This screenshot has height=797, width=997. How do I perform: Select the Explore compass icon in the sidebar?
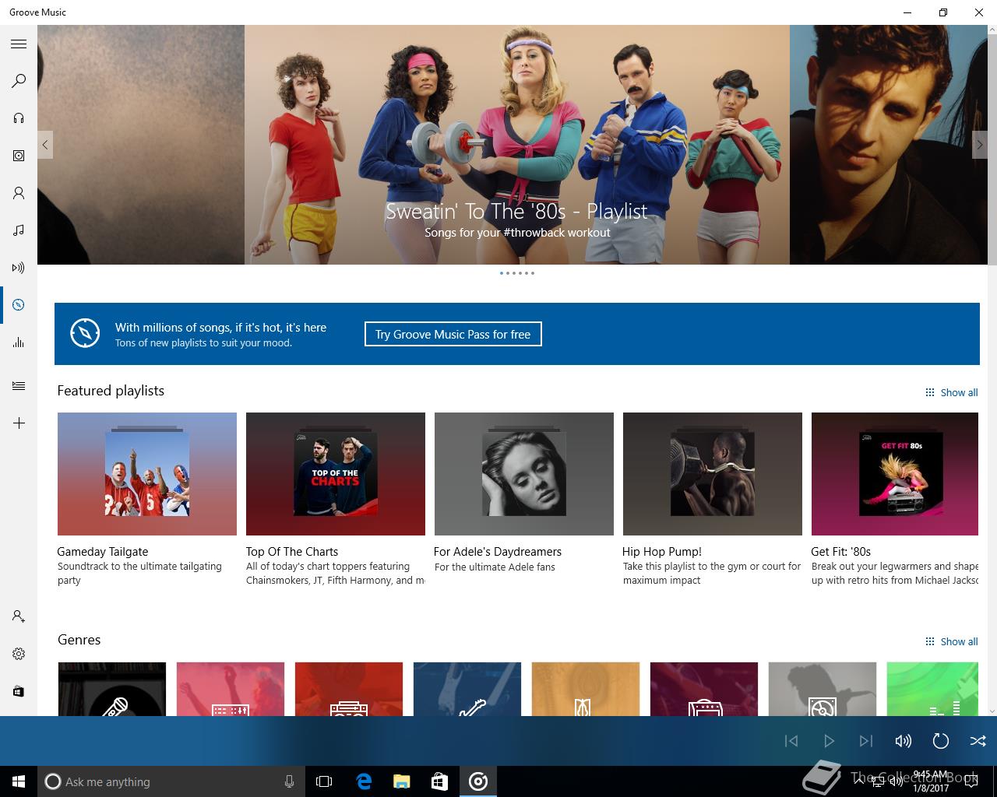click(x=19, y=305)
